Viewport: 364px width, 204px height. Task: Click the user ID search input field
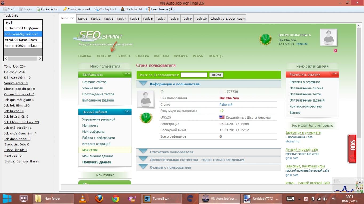(x=194, y=75)
